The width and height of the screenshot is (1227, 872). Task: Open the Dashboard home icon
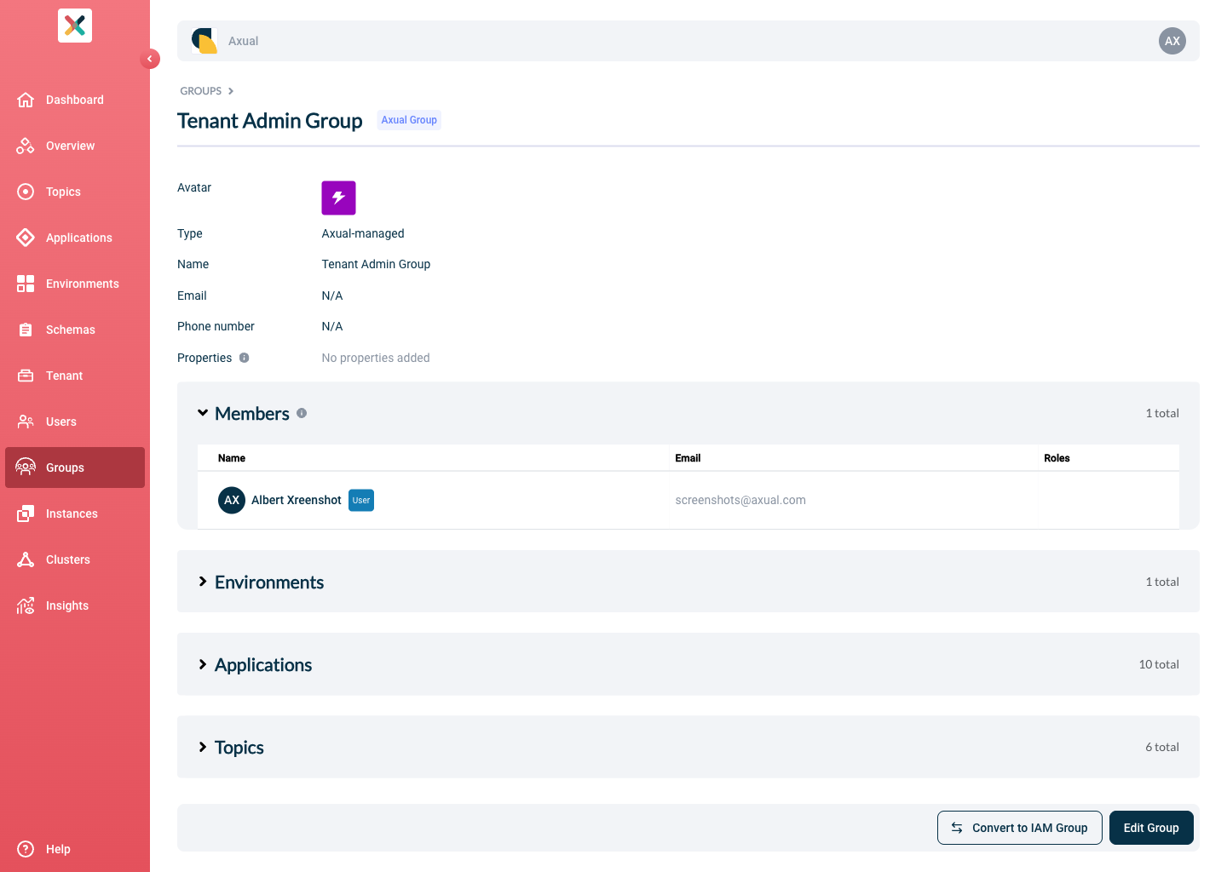(x=26, y=100)
